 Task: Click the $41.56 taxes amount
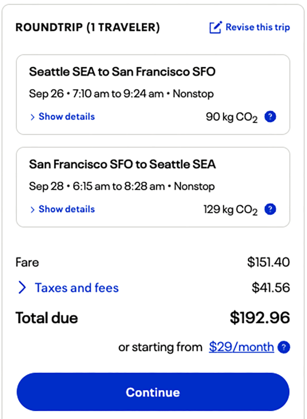tap(271, 288)
